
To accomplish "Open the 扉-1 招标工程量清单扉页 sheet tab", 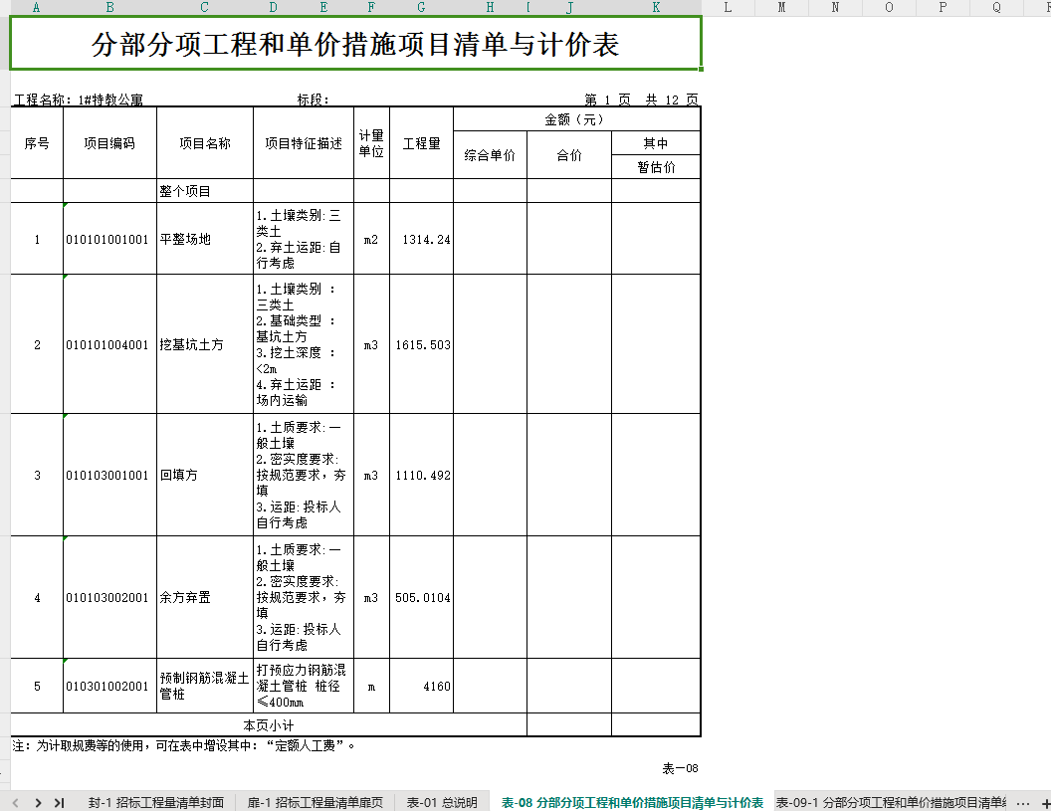I will coord(315,802).
